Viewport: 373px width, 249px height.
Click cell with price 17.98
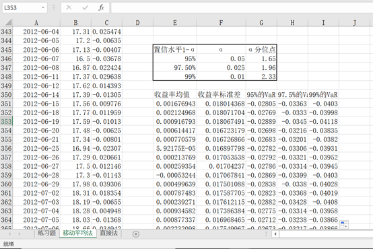pyautogui.click(x=75, y=184)
